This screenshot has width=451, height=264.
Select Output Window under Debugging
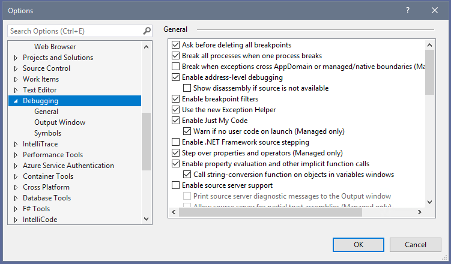[x=59, y=122]
